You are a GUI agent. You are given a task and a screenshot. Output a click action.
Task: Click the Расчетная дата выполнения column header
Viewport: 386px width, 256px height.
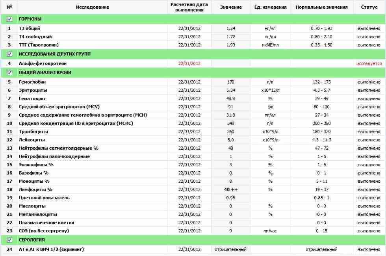coord(189,7)
